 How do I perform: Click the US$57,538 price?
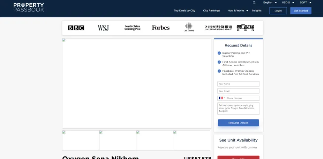click(197, 158)
